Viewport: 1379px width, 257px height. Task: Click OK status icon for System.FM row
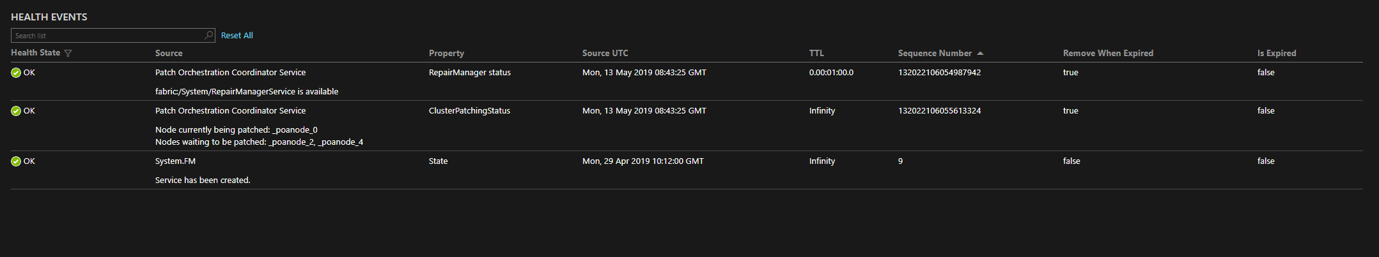point(16,161)
